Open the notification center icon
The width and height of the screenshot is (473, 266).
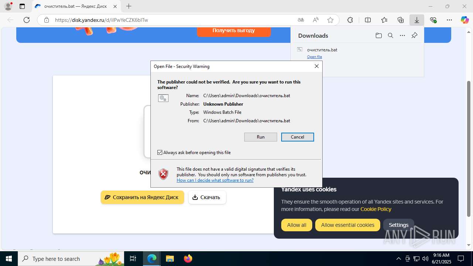click(461, 259)
